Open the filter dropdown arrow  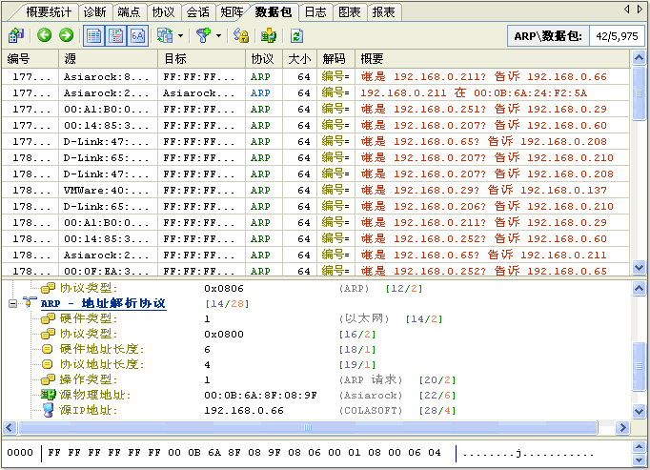pyautogui.click(x=219, y=36)
